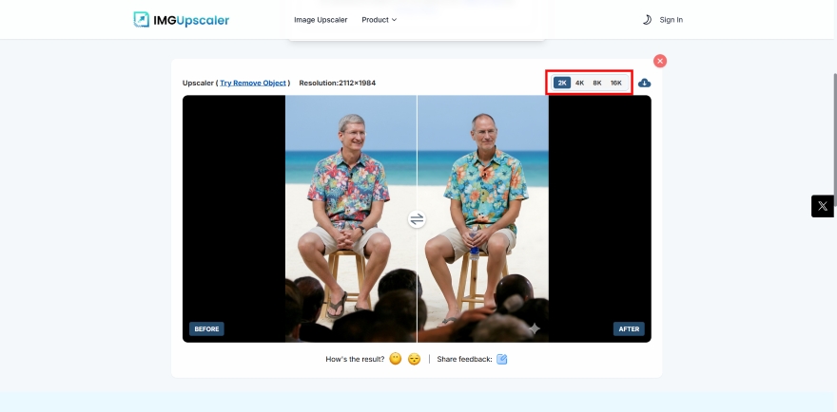Click the BEFORE label on the image
The width and height of the screenshot is (837, 412).
point(206,329)
